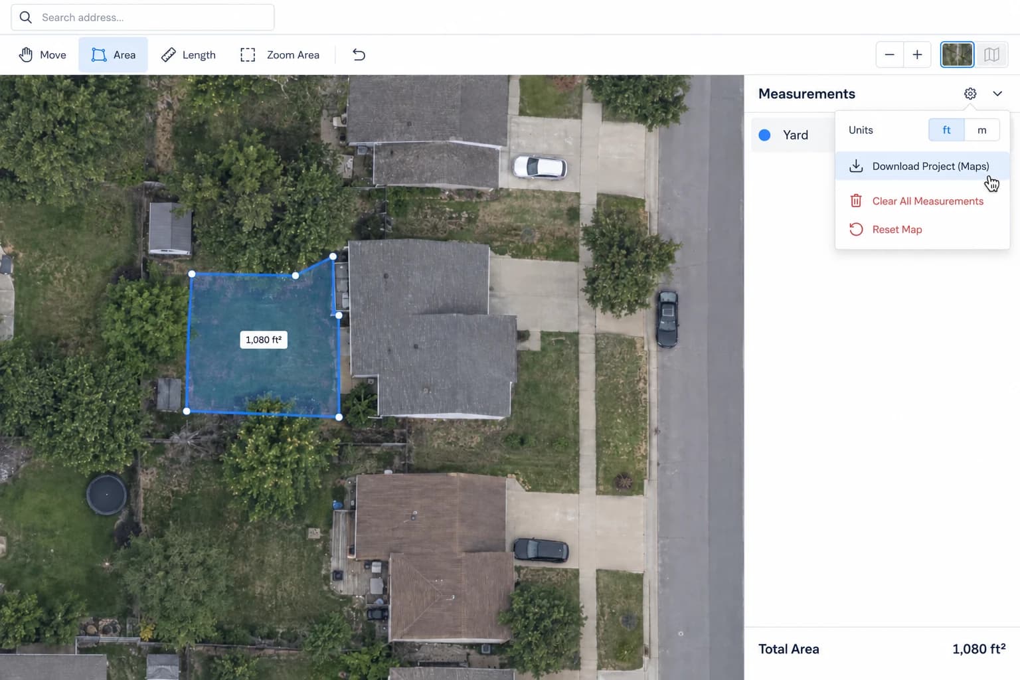The image size is (1020, 680).
Task: Open the measurements settings gear
Action: pos(970,94)
